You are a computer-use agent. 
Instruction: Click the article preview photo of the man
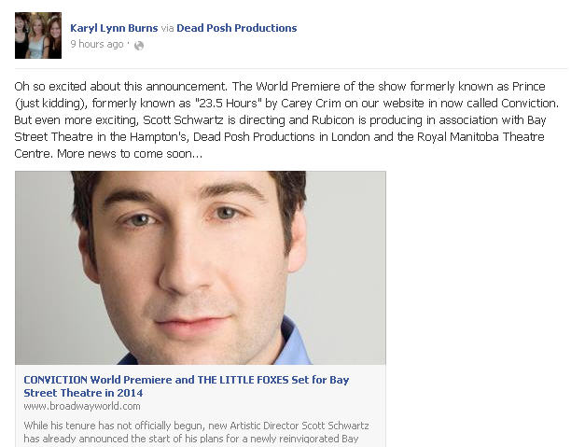pyautogui.click(x=201, y=268)
